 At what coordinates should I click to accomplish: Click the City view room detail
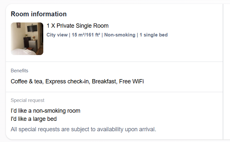click(57, 35)
